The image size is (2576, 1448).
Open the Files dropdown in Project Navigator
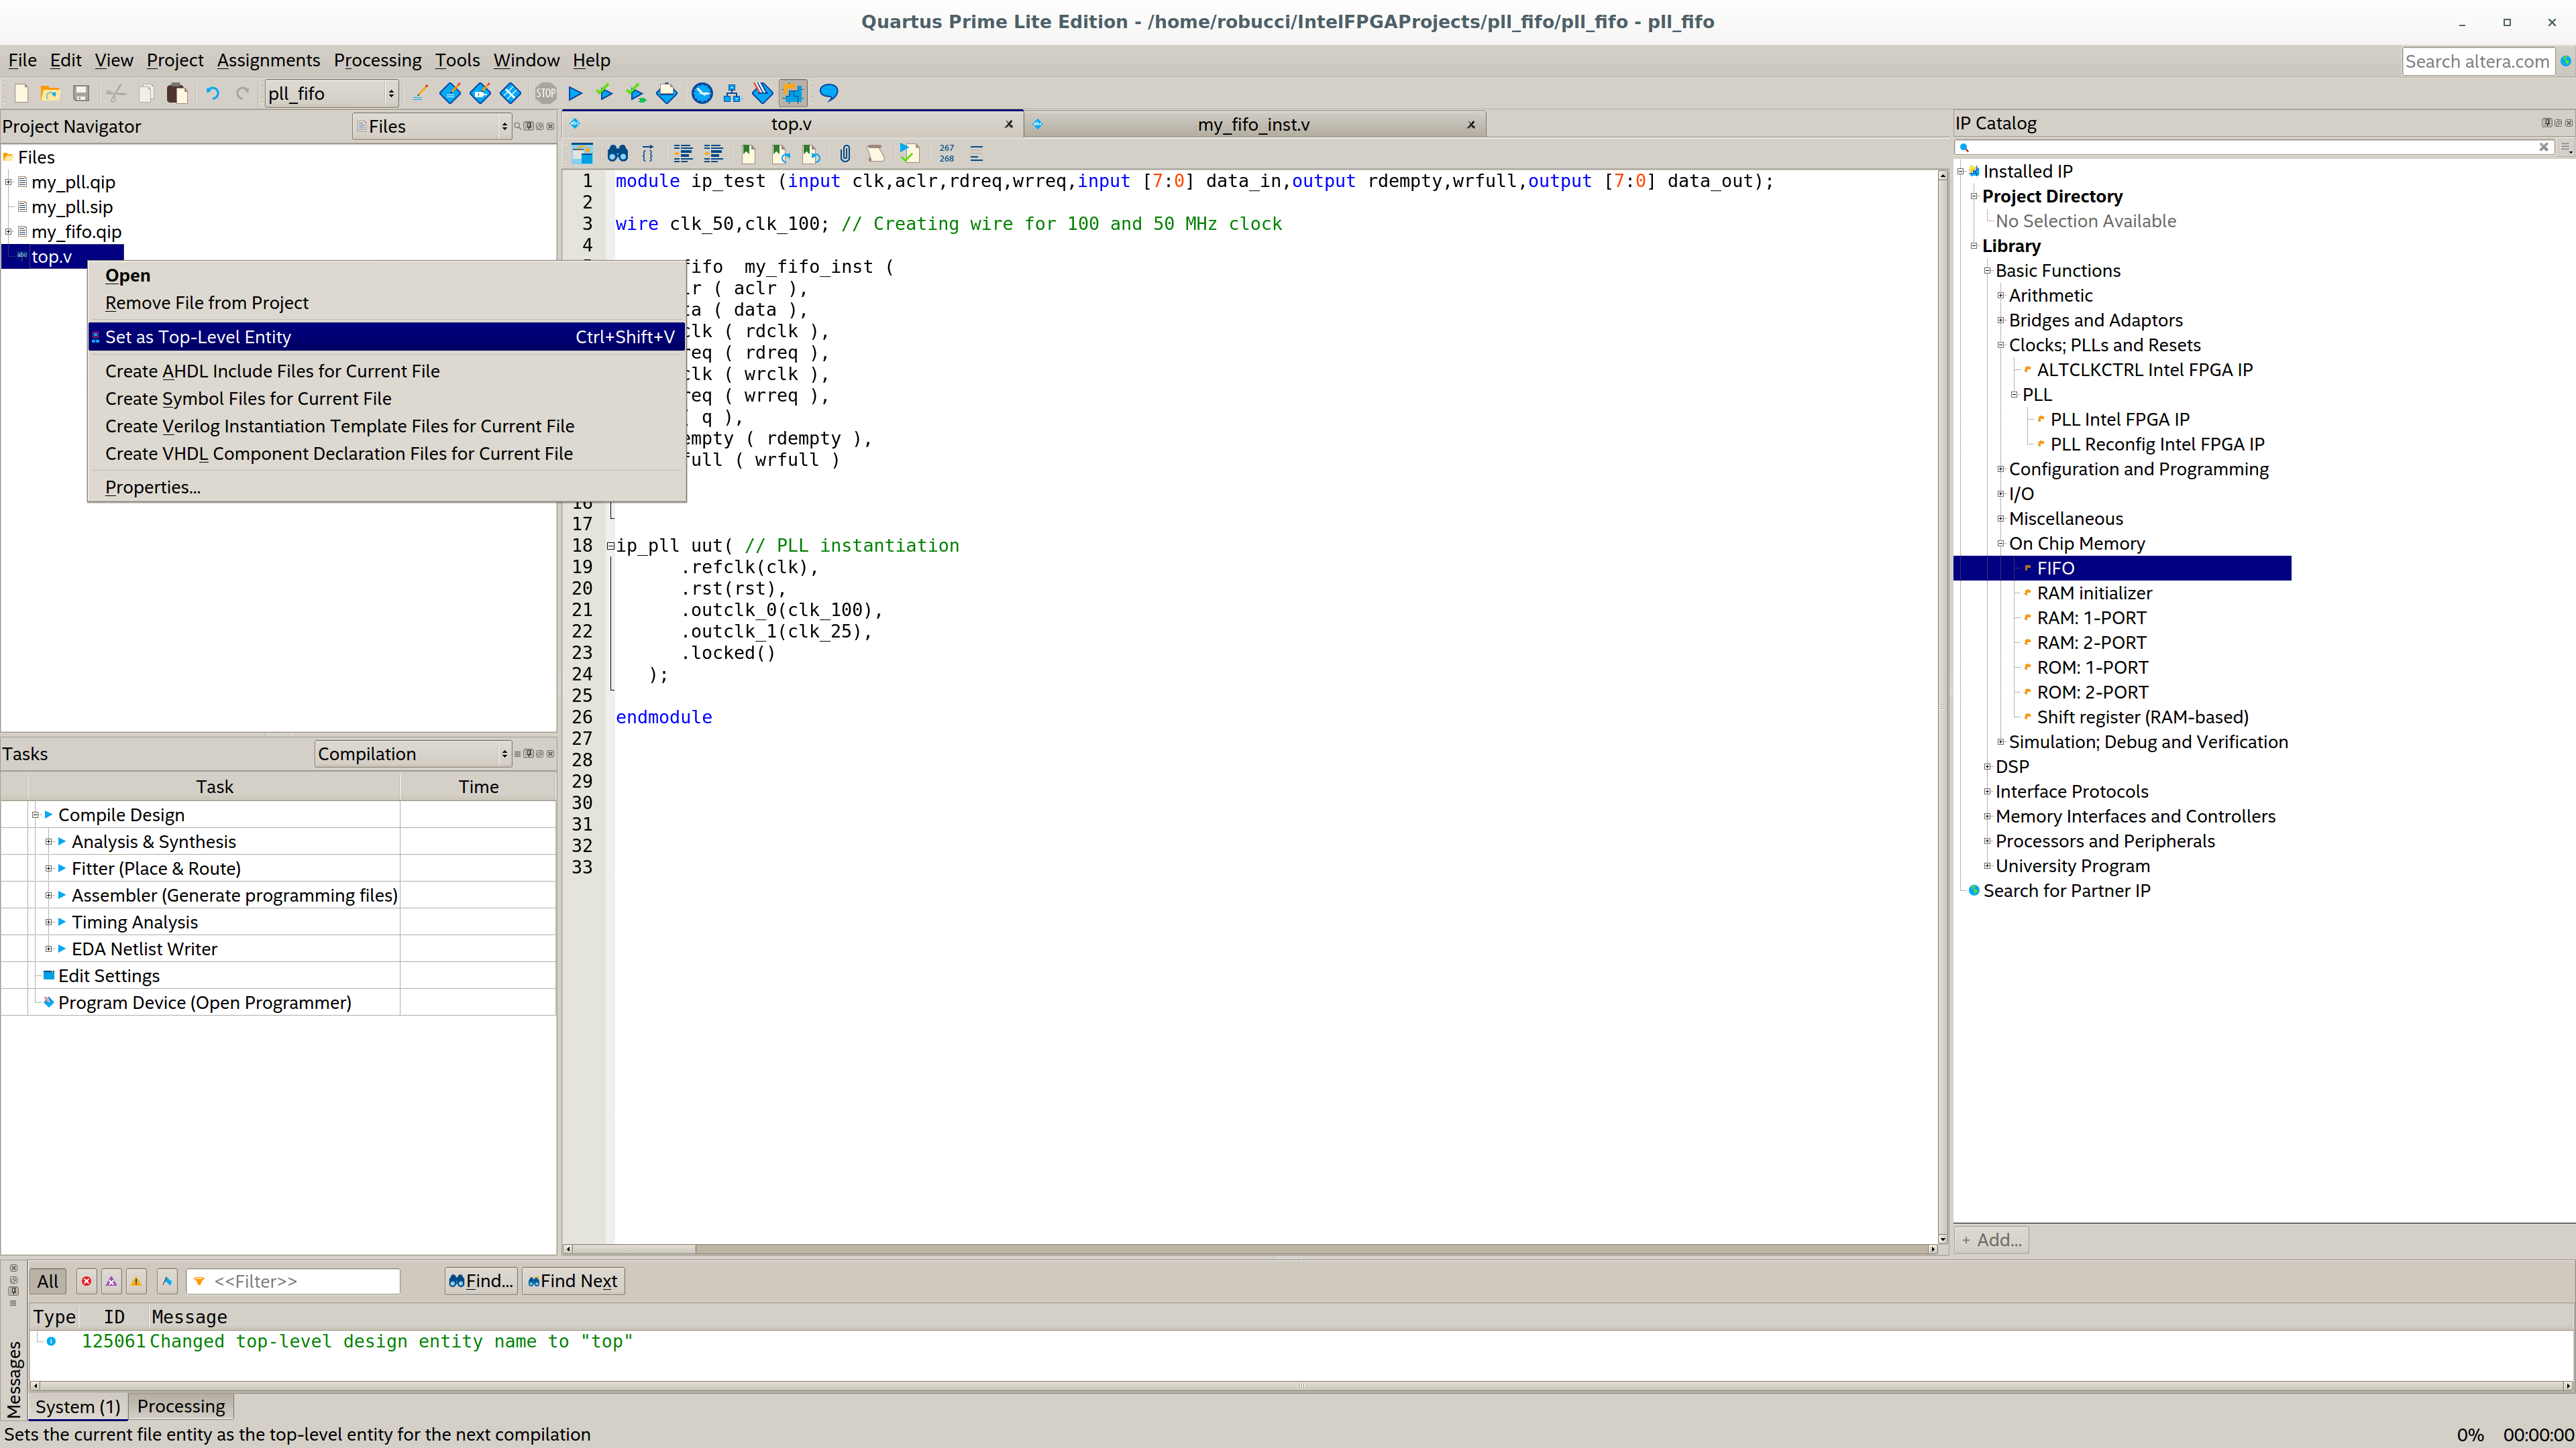[432, 126]
